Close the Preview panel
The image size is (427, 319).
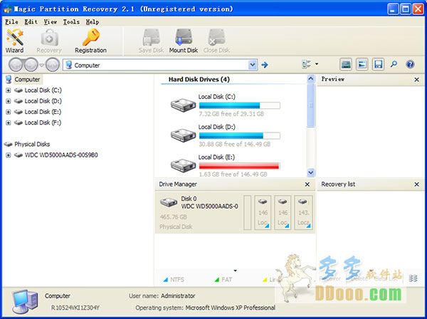tap(416, 80)
